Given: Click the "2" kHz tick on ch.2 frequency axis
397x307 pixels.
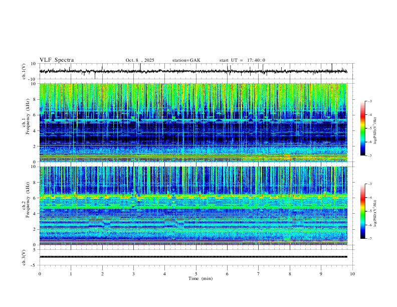Looking at the screenshot, I should point(35,229).
